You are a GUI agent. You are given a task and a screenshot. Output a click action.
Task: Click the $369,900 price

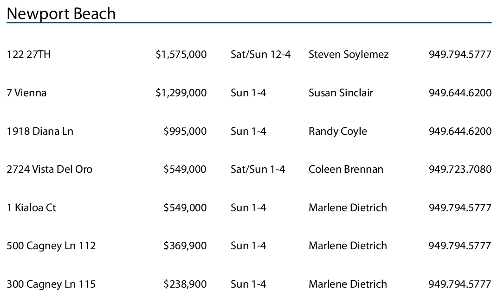pyautogui.click(x=185, y=246)
